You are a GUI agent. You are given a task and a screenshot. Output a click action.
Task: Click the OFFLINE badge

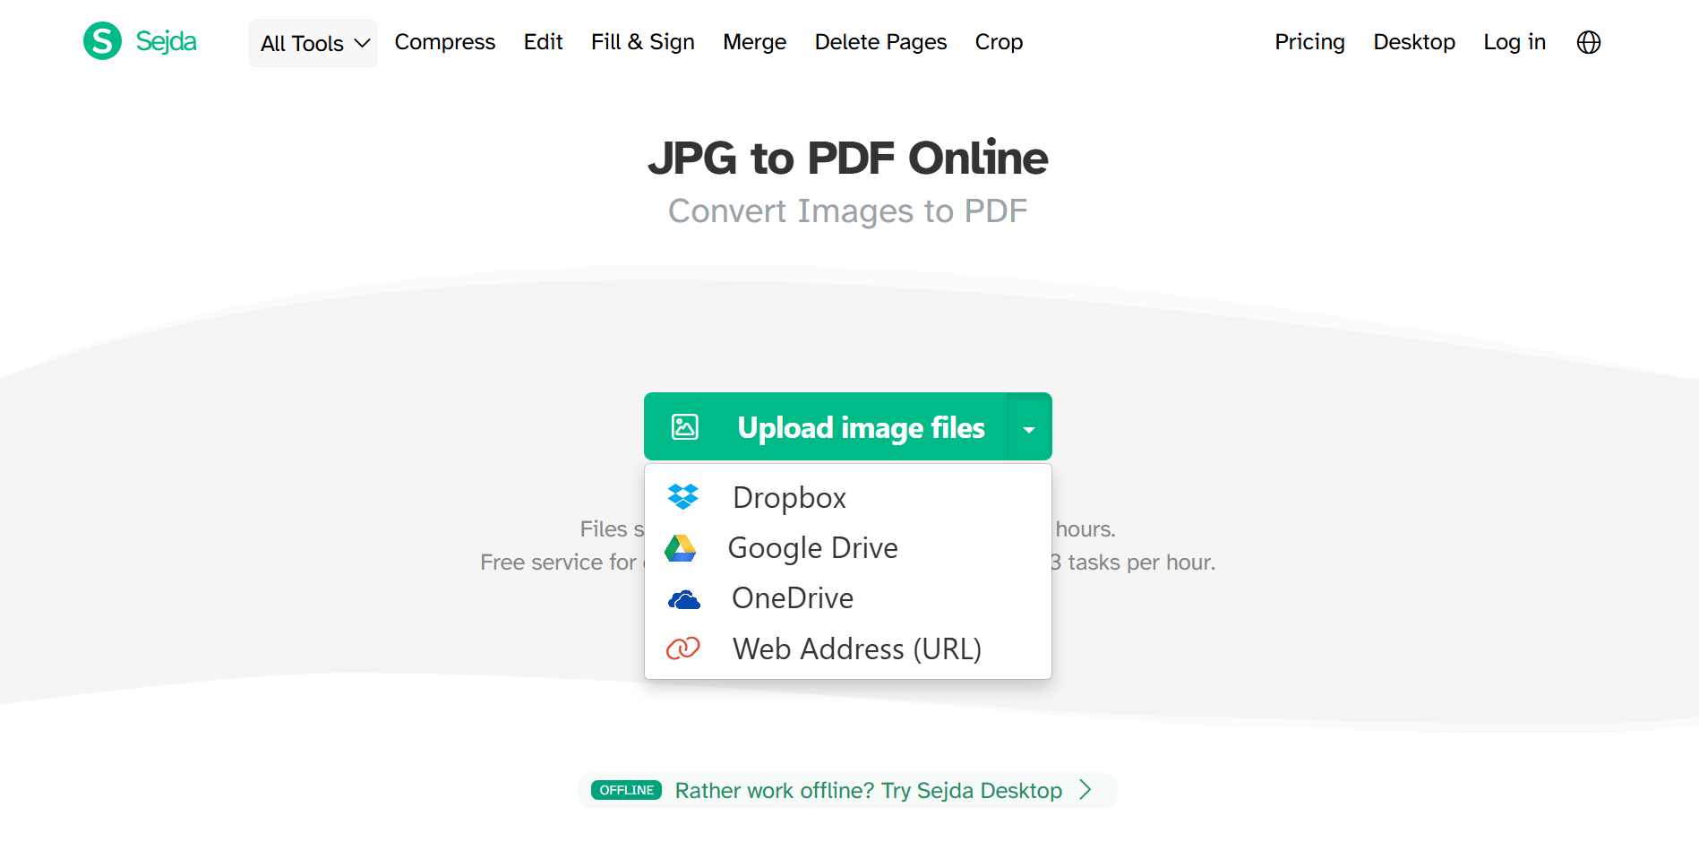pyautogui.click(x=626, y=790)
